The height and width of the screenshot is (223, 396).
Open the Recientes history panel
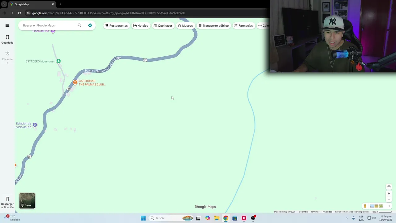coord(7,57)
